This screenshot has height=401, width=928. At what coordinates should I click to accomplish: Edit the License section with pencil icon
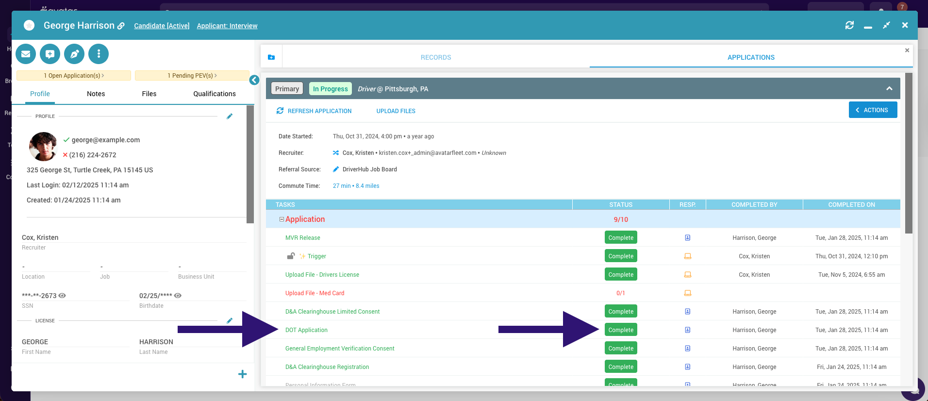(x=230, y=321)
